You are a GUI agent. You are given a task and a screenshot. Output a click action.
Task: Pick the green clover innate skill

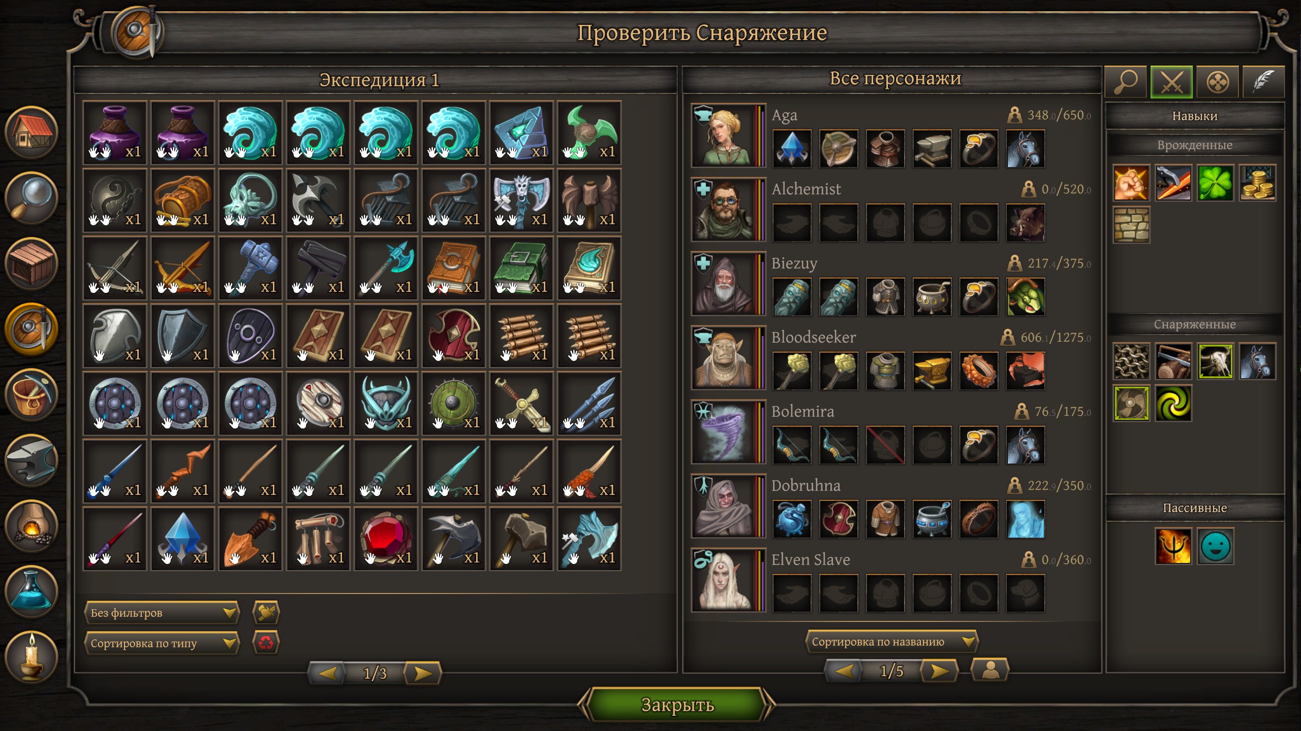1215,183
